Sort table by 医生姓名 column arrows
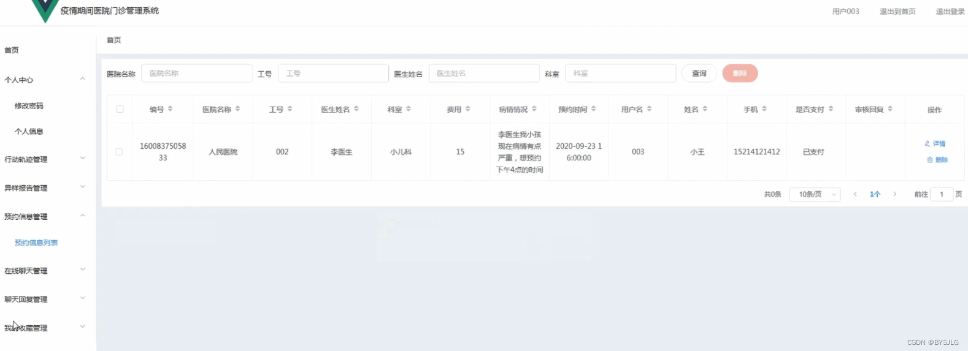 pyautogui.click(x=356, y=109)
